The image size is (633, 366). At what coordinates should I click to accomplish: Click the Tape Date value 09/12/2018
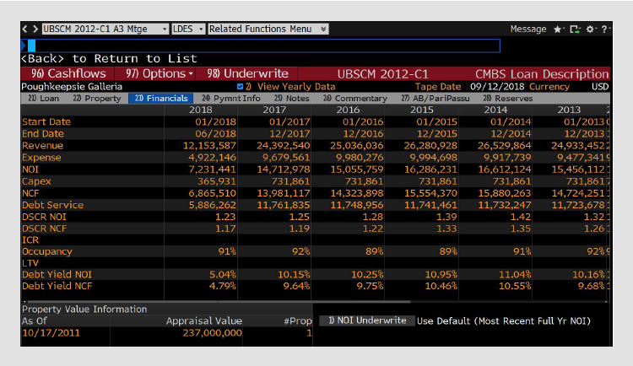pos(497,87)
